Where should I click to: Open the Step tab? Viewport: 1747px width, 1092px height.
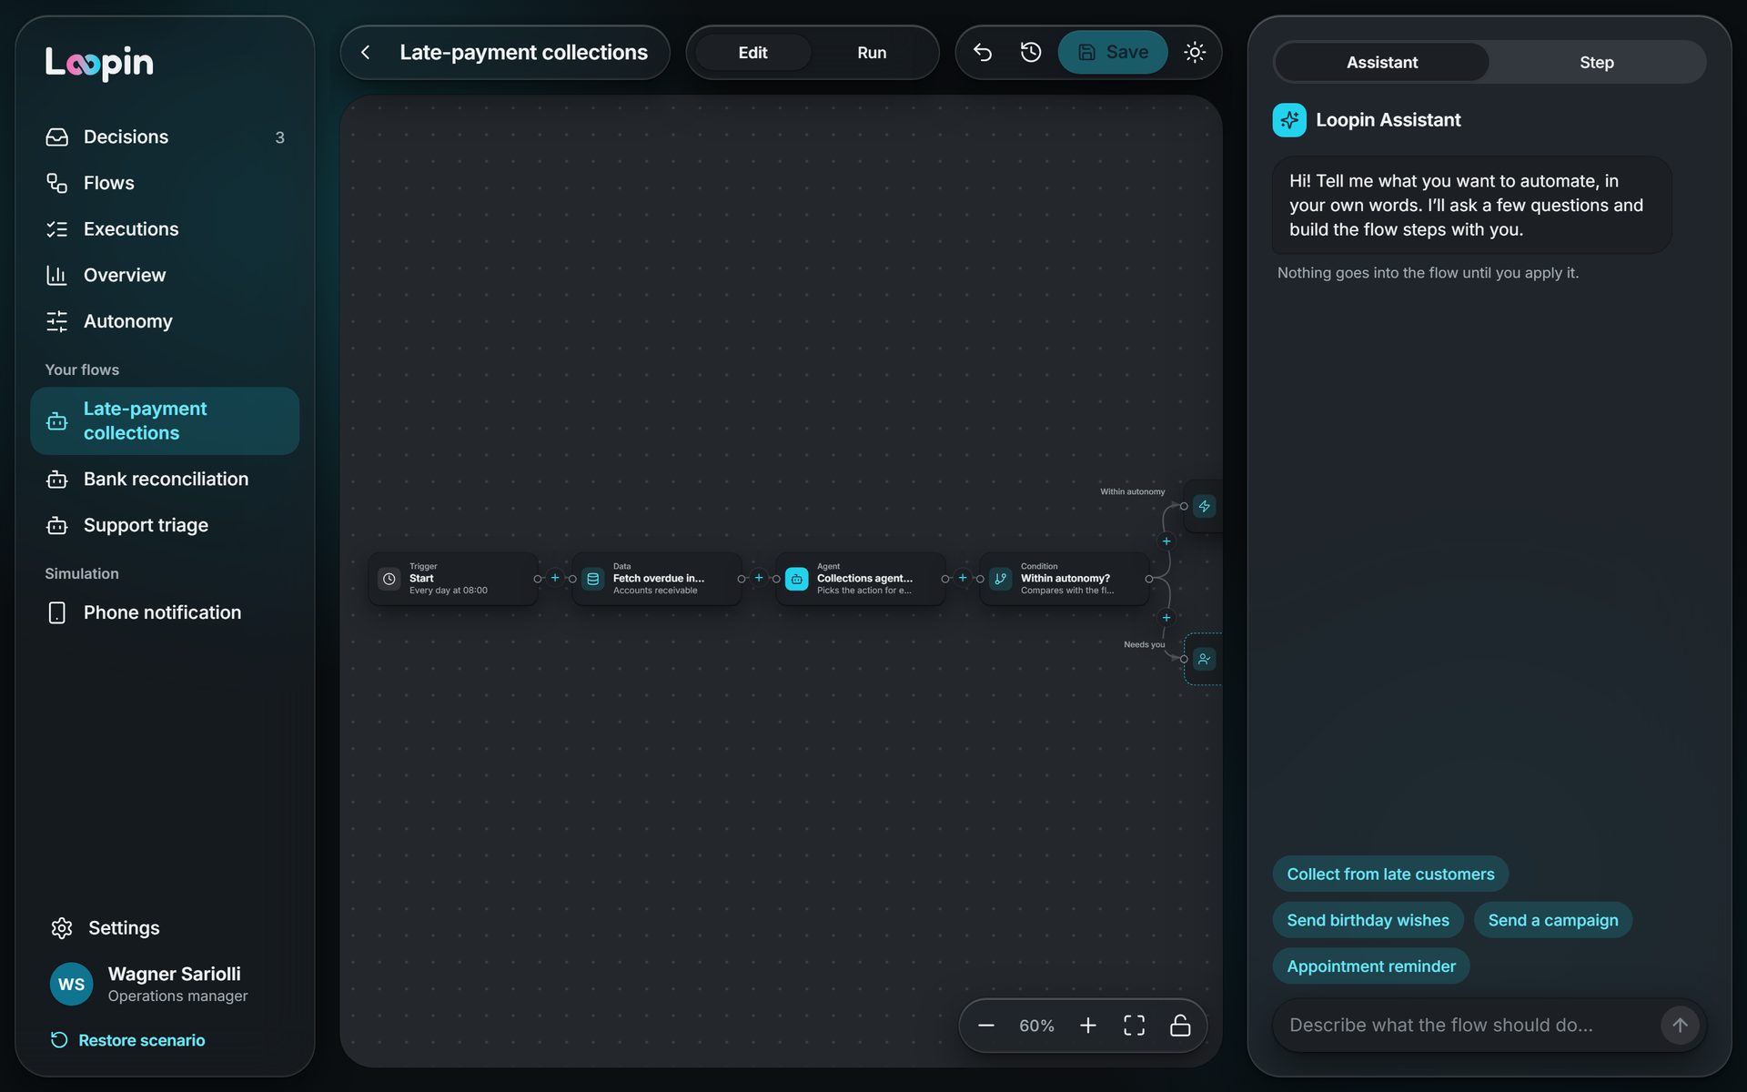point(1596,62)
